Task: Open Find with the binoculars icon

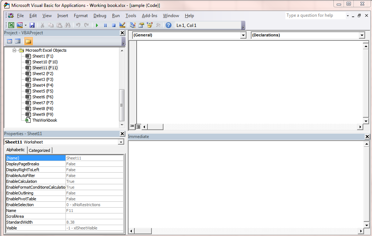Action: point(68,25)
